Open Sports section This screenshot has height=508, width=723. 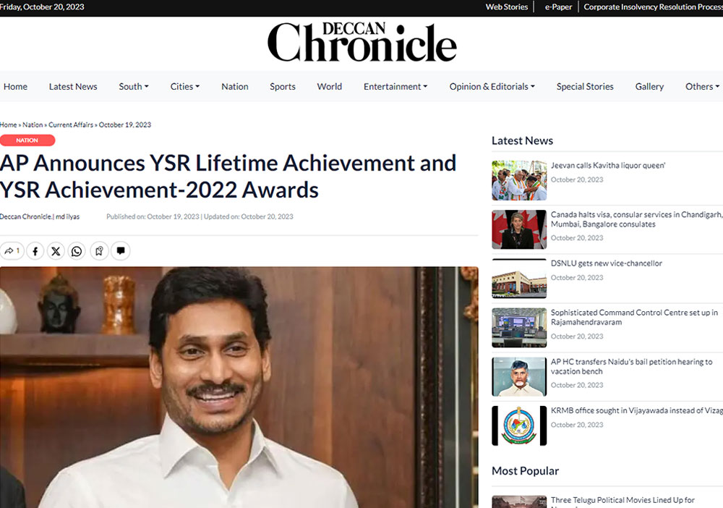283,86
